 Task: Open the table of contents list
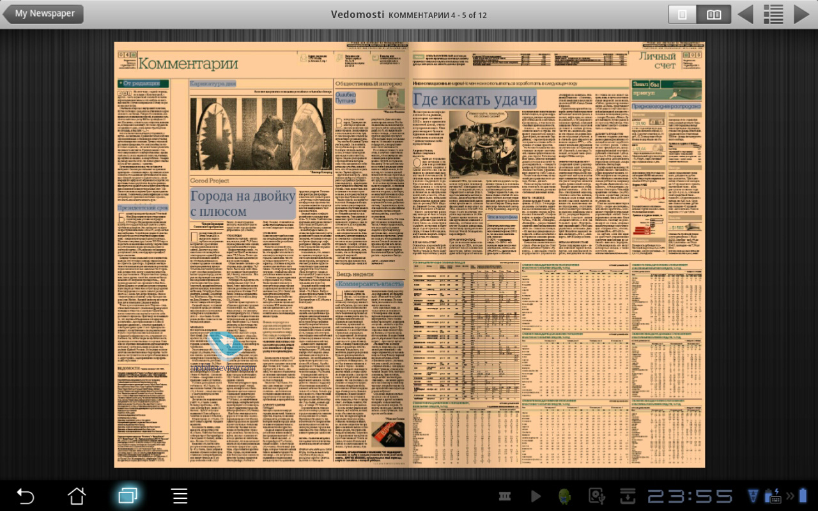click(773, 14)
